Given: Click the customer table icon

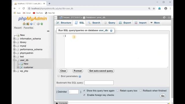Looking at the screenshot, I should point(21,67).
